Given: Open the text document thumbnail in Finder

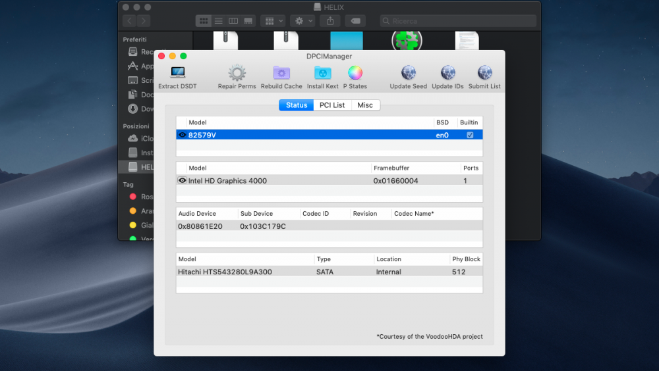Looking at the screenshot, I should pos(467,40).
